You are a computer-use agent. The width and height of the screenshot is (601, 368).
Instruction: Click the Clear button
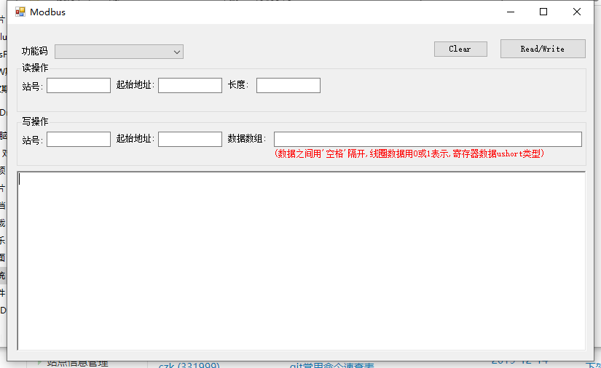(x=460, y=49)
